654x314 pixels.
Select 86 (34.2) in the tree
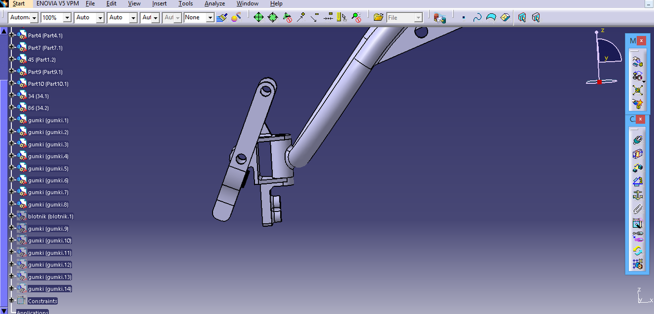pos(38,108)
